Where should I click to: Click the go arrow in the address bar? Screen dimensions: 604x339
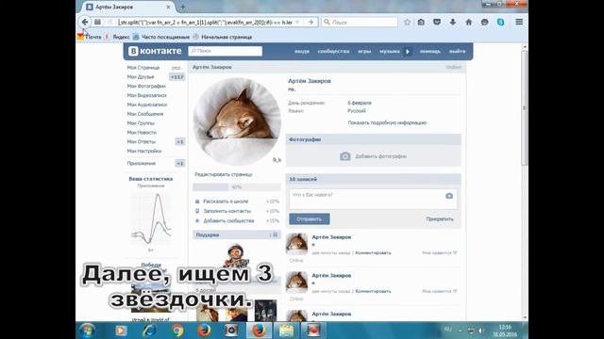pos(310,23)
